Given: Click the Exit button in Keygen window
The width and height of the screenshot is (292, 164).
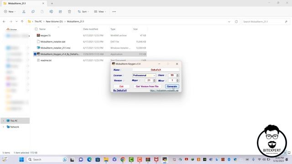Looking at the screenshot, I should pyautogui.click(x=121, y=86).
